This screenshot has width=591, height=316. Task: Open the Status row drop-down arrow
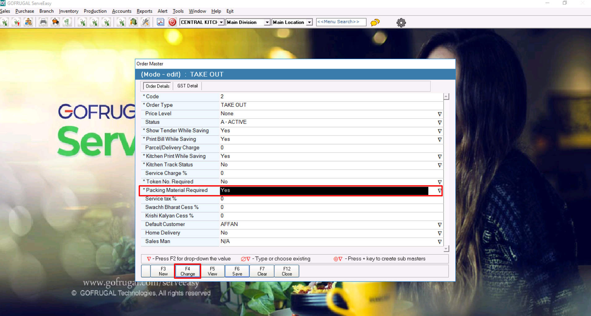click(439, 123)
